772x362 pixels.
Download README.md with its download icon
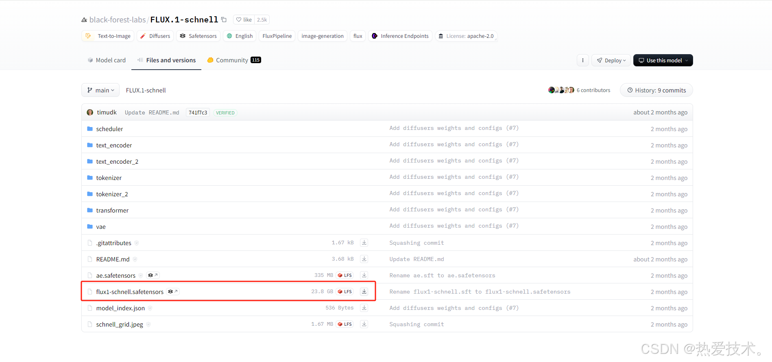pos(364,259)
